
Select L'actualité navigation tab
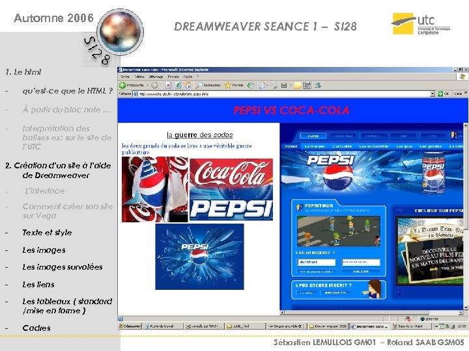click(x=341, y=146)
